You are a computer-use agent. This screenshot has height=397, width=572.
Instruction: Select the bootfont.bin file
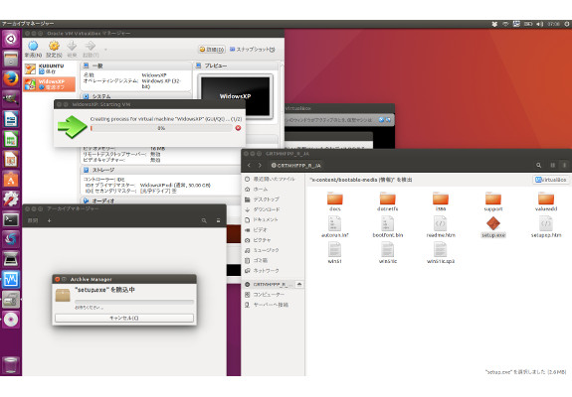pyautogui.click(x=387, y=227)
